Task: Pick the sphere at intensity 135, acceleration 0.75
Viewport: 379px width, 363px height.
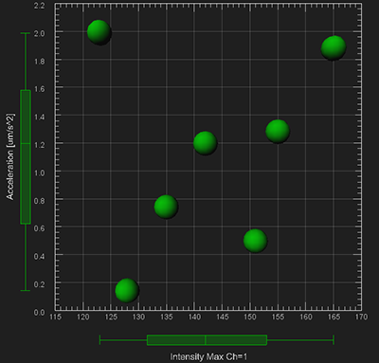Action: point(166,207)
